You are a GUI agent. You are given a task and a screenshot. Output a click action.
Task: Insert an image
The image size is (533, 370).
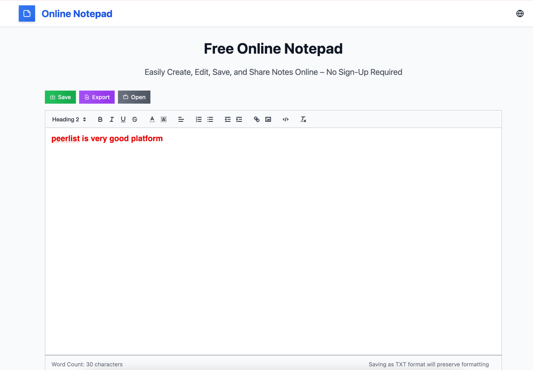(x=268, y=119)
